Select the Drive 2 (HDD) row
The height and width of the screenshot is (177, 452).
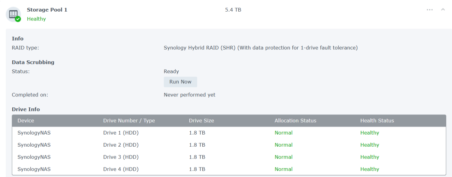[x=121, y=145]
